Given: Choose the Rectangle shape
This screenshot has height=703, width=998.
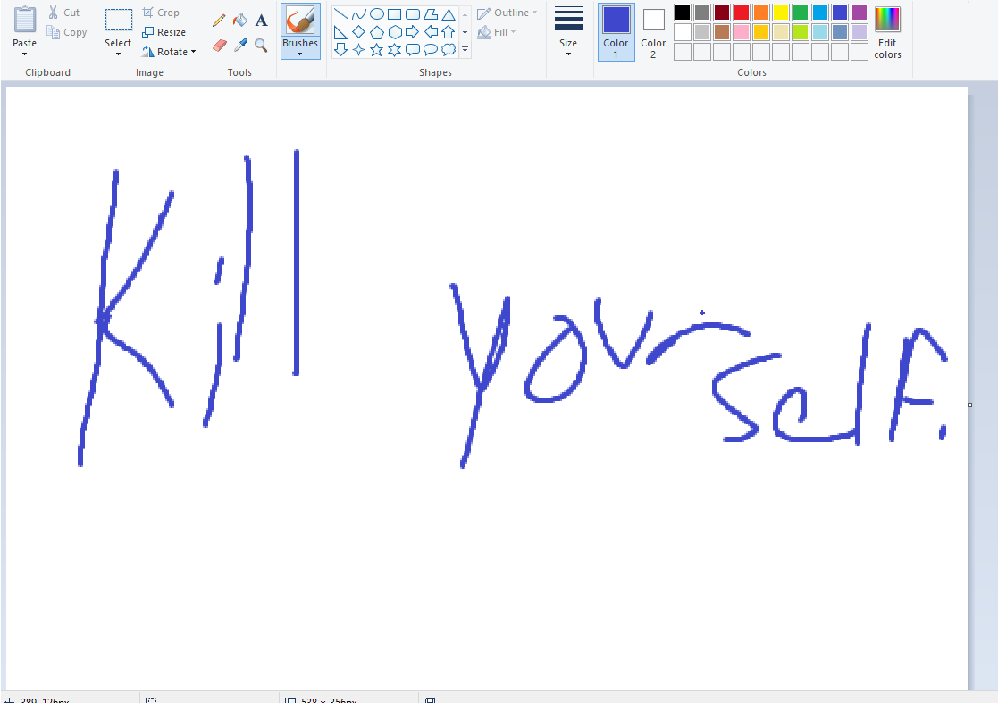Looking at the screenshot, I should click(394, 14).
